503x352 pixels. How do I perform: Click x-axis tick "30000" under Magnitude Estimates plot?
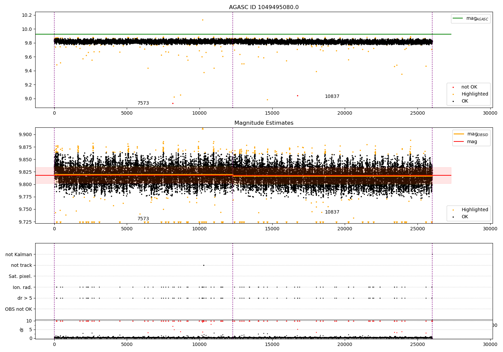[490, 229]
